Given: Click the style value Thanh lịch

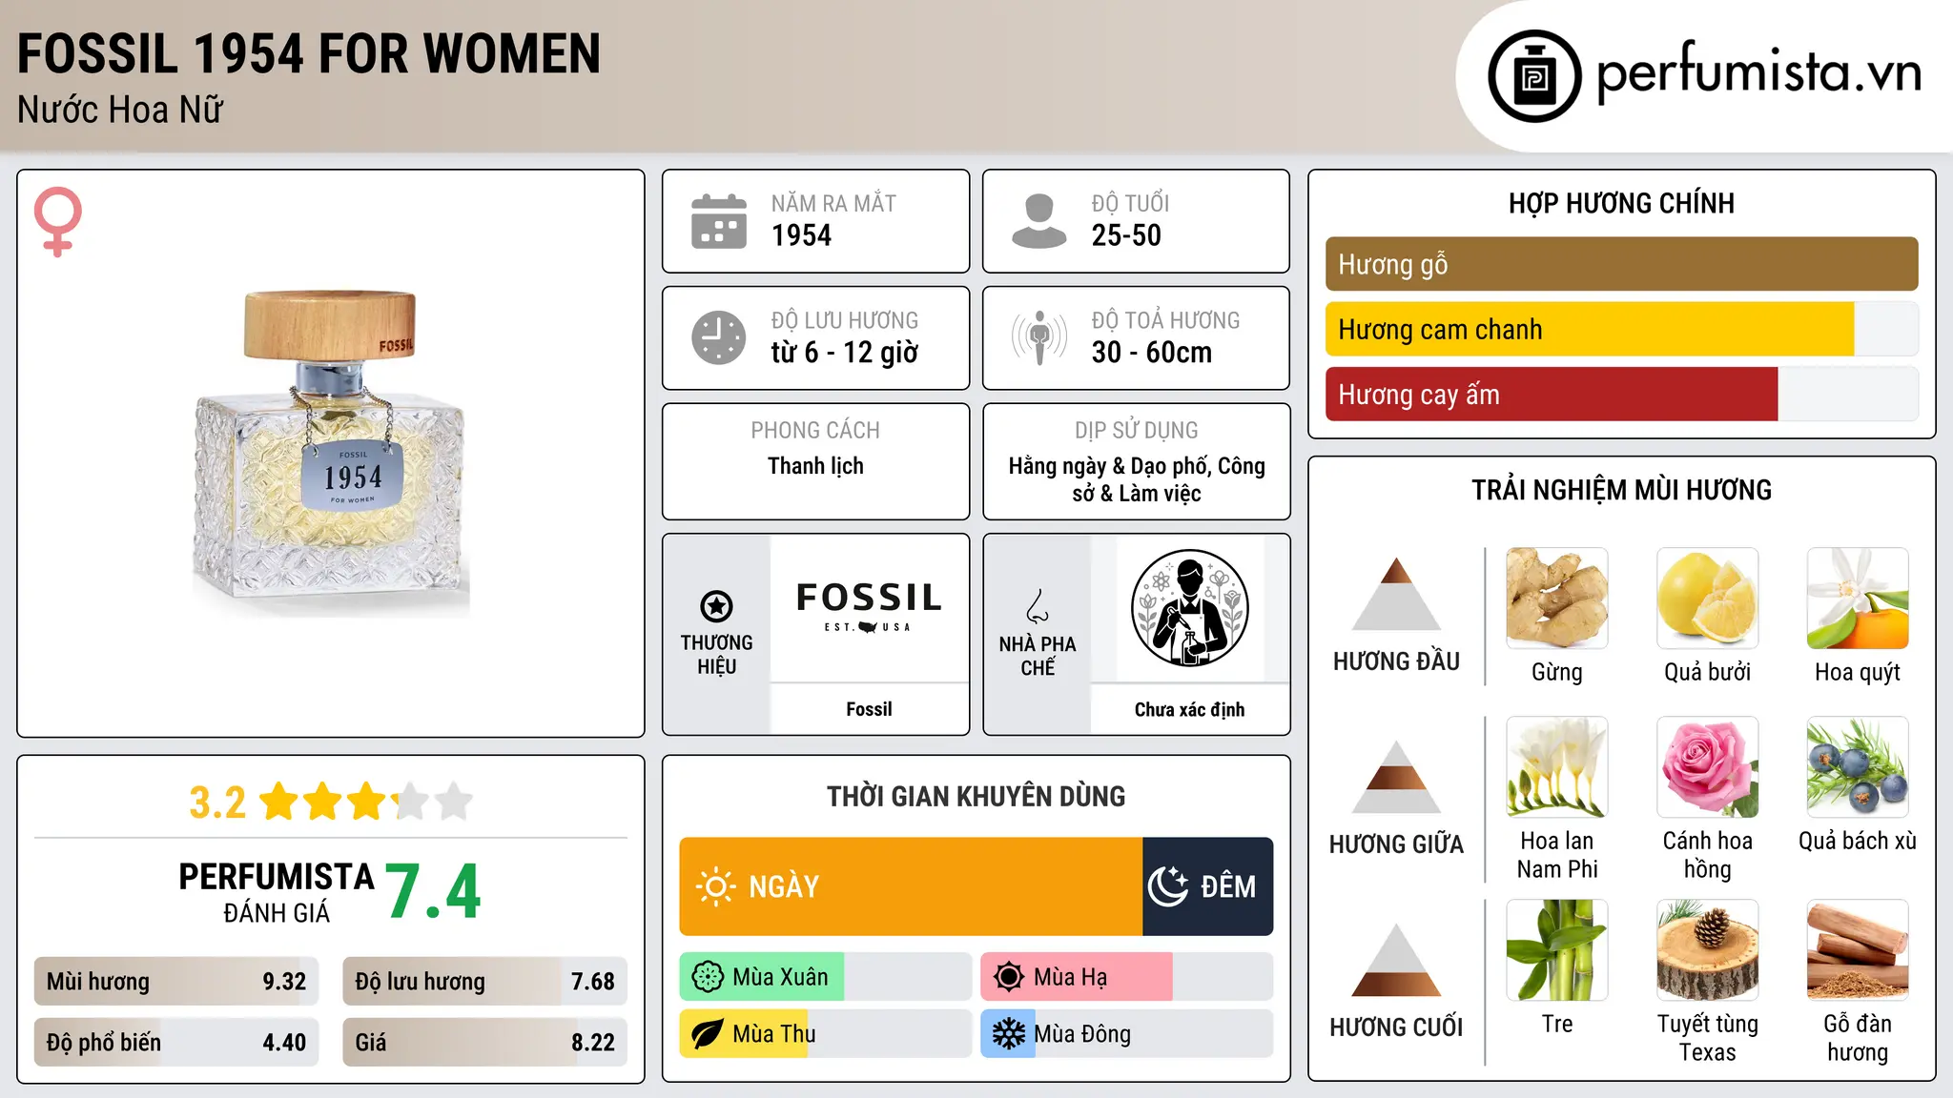Looking at the screenshot, I should (x=815, y=466).
